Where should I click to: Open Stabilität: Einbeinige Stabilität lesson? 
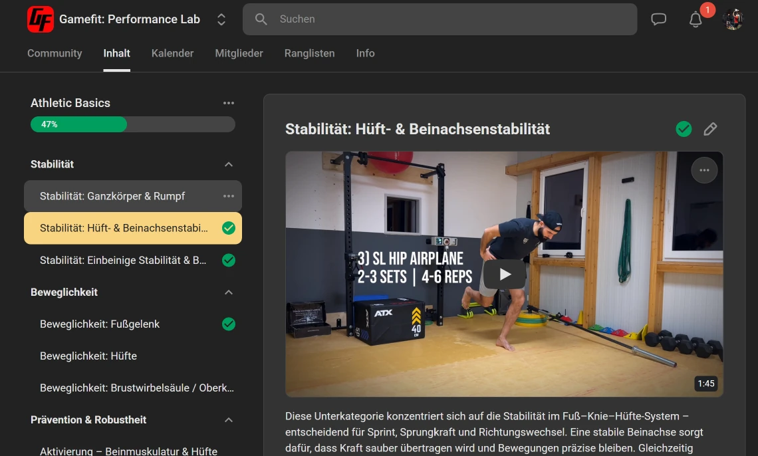click(133, 261)
